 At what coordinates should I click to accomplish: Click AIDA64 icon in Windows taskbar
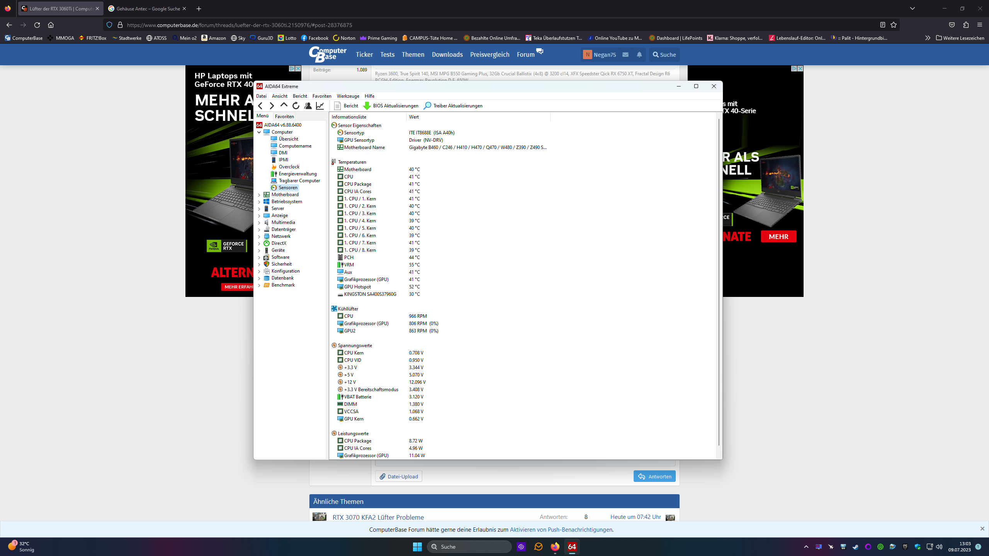pyautogui.click(x=572, y=546)
